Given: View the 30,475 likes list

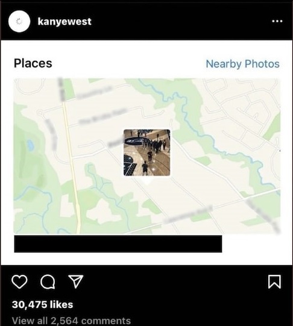Looking at the screenshot, I should 43,304.
